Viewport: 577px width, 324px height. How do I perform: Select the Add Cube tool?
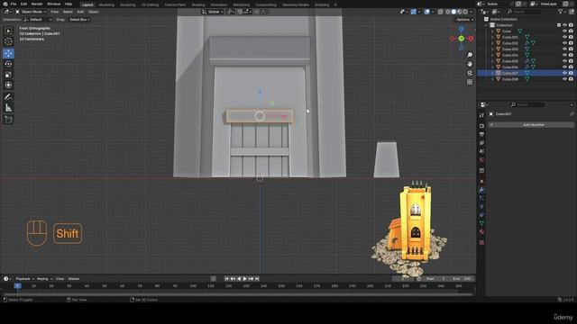(8, 120)
